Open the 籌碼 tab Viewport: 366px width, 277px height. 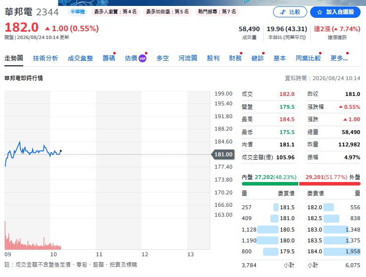[x=109, y=58]
